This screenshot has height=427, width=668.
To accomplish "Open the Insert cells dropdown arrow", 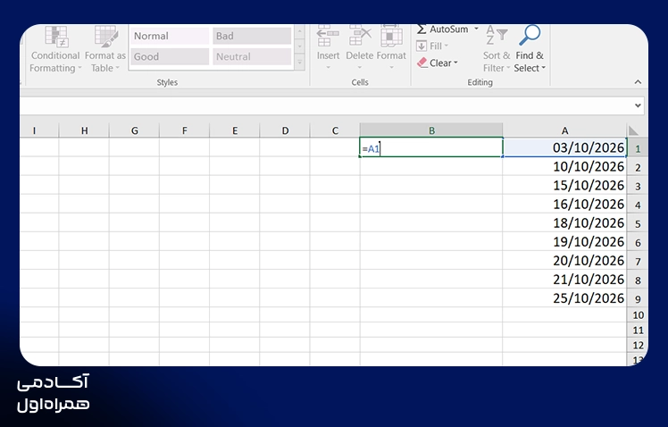I will tap(328, 67).
